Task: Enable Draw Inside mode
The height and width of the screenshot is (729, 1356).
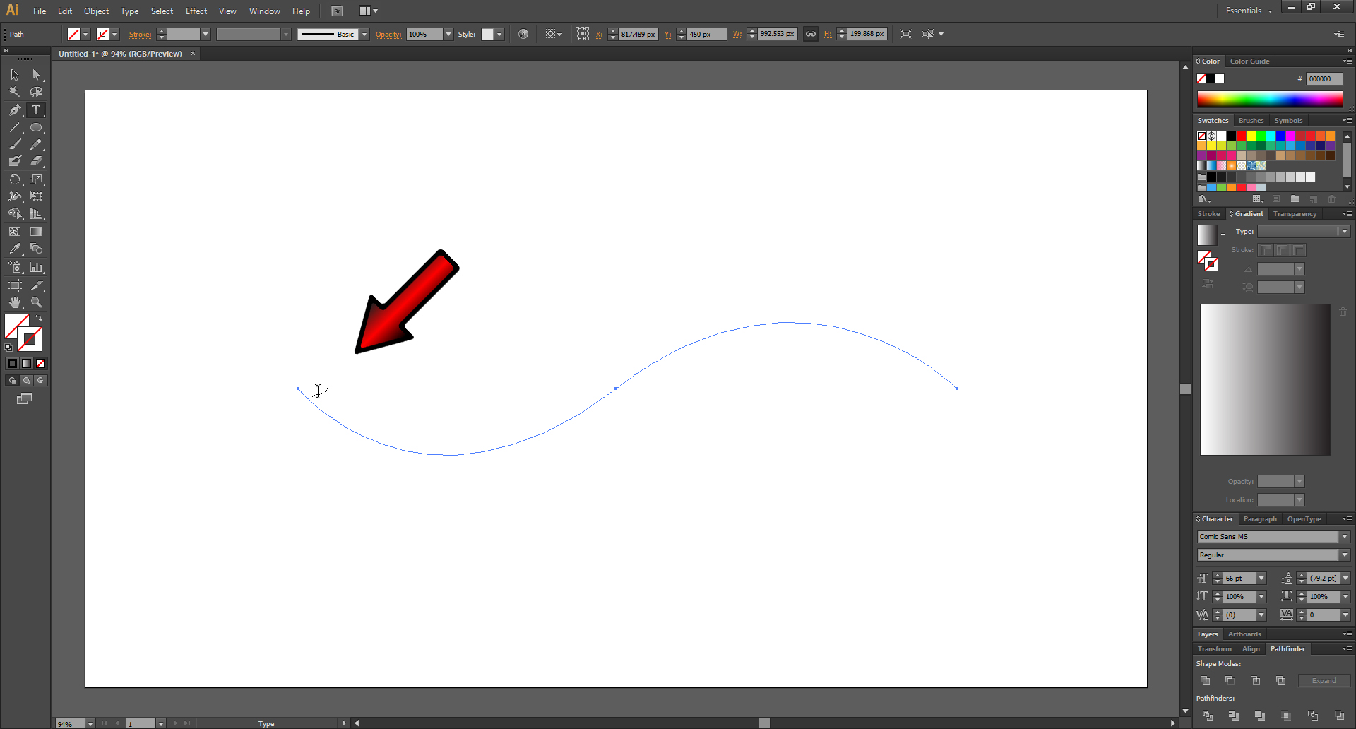Action: [40, 381]
